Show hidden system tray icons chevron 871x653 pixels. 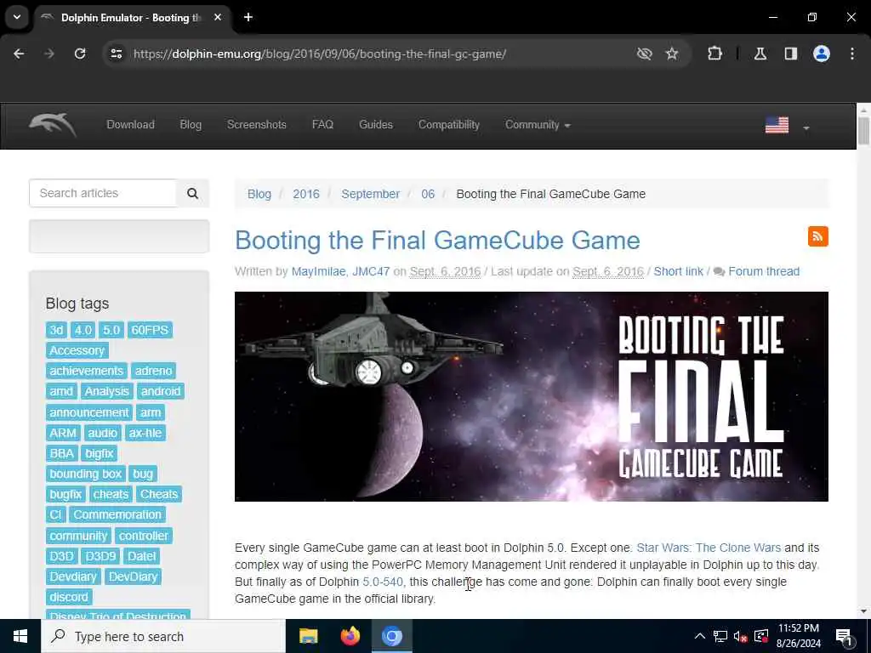coord(700,636)
